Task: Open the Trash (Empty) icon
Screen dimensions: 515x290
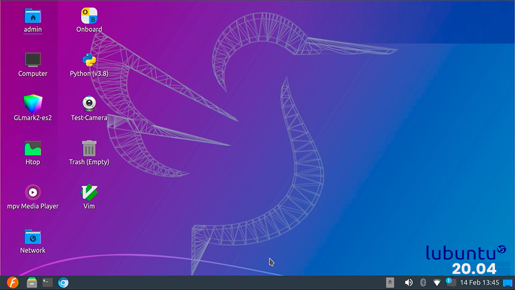Action: (x=89, y=148)
